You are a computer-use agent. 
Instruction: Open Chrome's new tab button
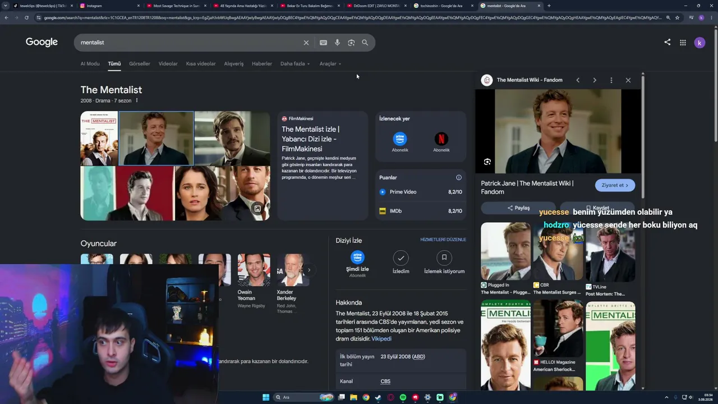click(549, 6)
